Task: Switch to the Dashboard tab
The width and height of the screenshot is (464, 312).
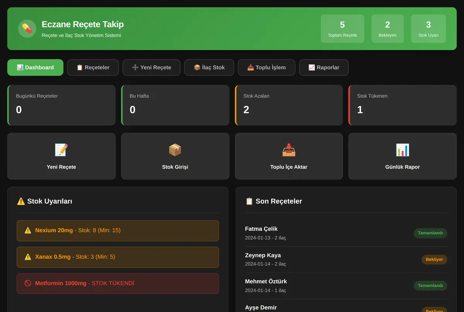Action: click(x=35, y=67)
